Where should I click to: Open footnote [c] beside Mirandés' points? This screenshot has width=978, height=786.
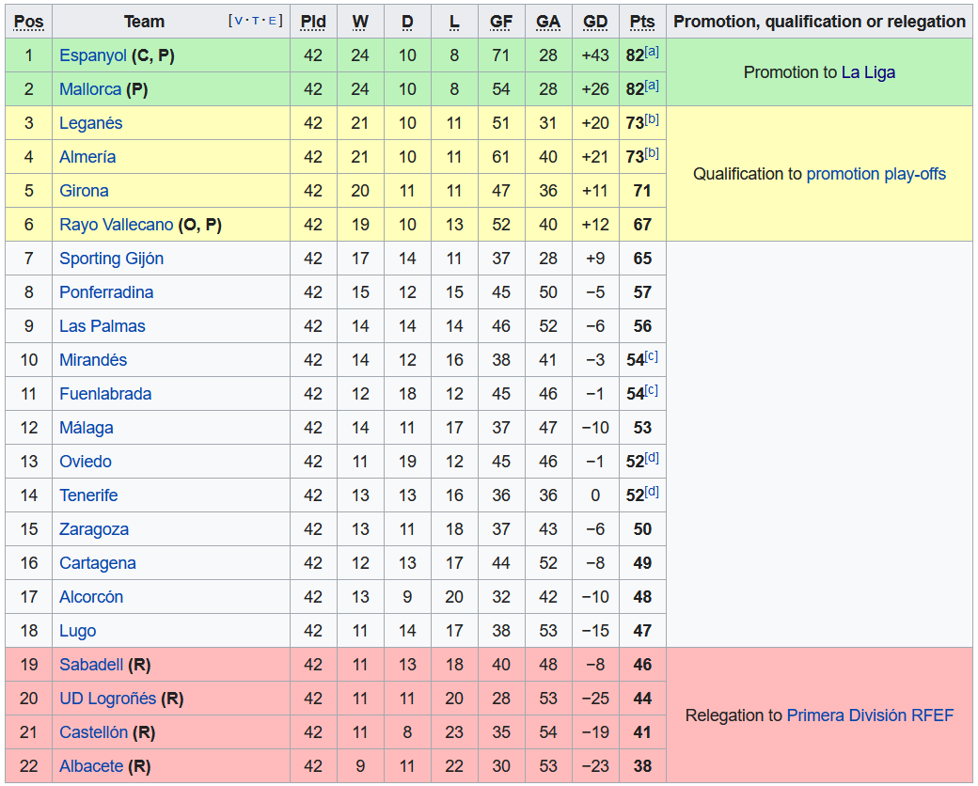(x=652, y=357)
